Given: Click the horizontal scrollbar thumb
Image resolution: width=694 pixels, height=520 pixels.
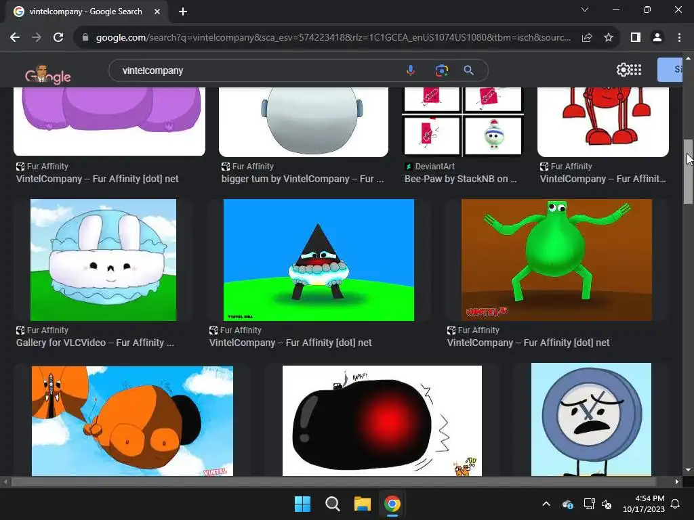Looking at the screenshot, I should tap(333, 481).
